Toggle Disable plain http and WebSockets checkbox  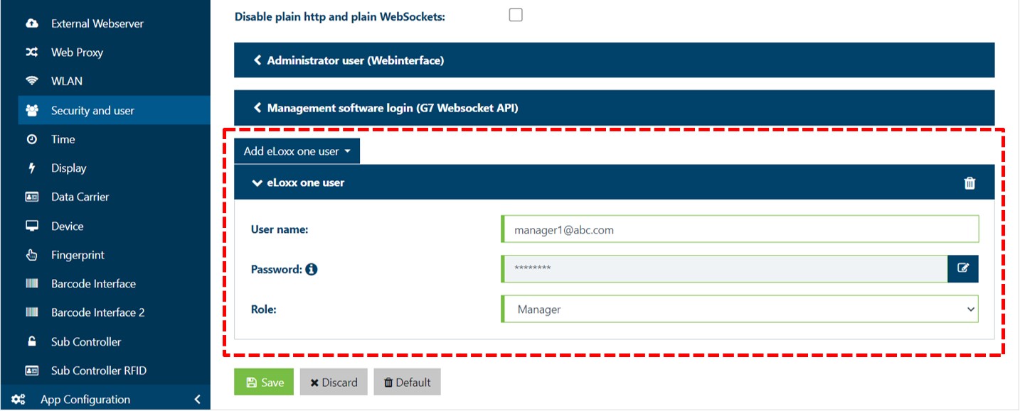(x=516, y=15)
